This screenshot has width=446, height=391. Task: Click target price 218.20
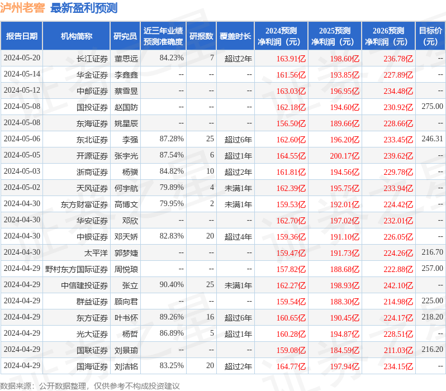click(x=432, y=317)
